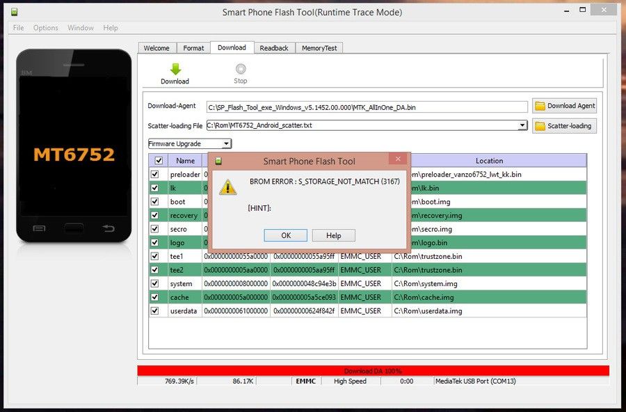Open the File menu
Image resolution: width=626 pixels, height=412 pixels.
tap(18, 28)
